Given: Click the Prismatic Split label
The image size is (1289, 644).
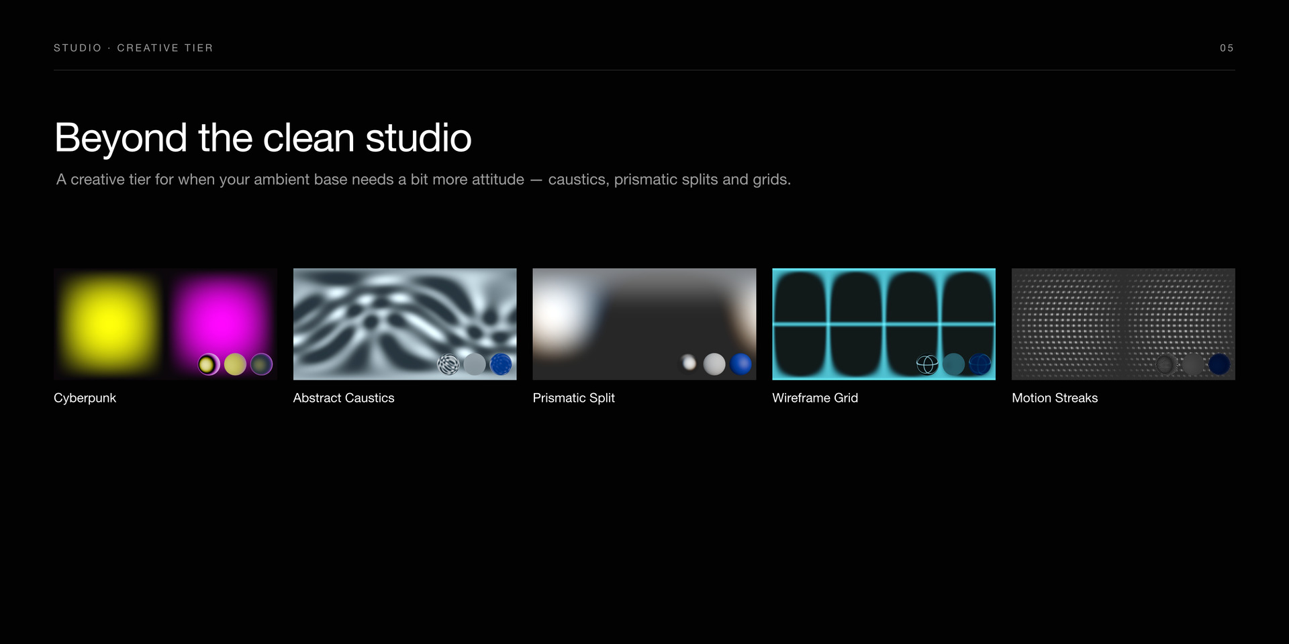Looking at the screenshot, I should click(574, 398).
